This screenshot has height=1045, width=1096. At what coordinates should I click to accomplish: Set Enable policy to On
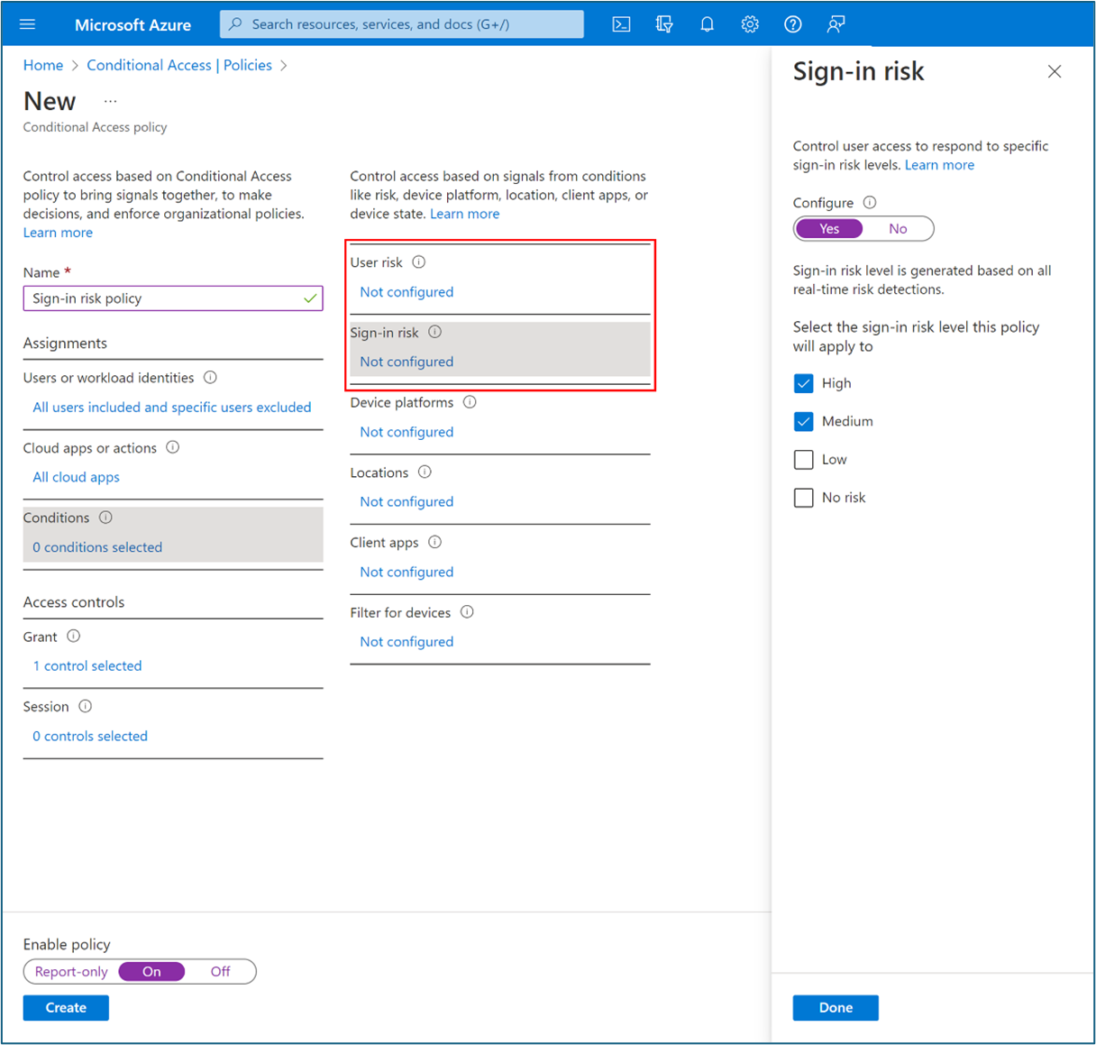click(151, 972)
